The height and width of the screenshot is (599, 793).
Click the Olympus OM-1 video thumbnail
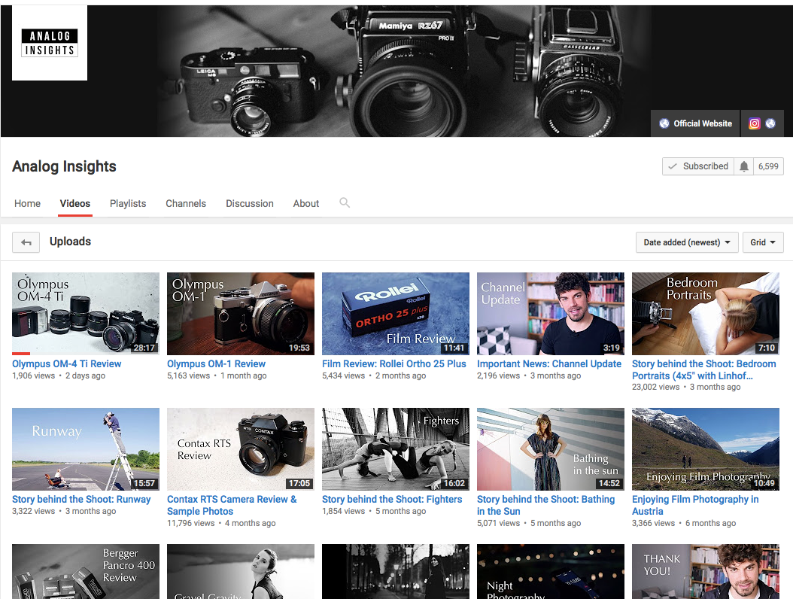click(241, 314)
